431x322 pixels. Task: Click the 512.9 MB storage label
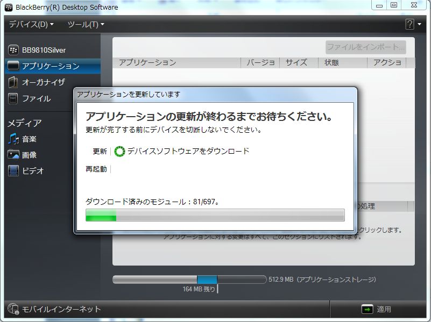coord(322,280)
